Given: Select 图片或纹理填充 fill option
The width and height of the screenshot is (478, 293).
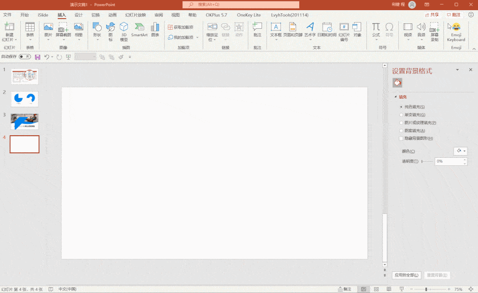Looking at the screenshot, I should [418, 122].
